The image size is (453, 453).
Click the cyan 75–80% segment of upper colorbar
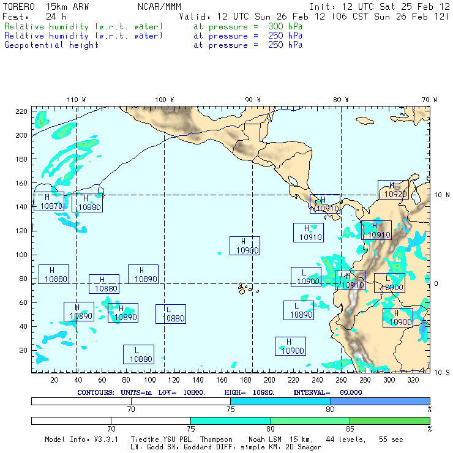[x=280, y=401]
